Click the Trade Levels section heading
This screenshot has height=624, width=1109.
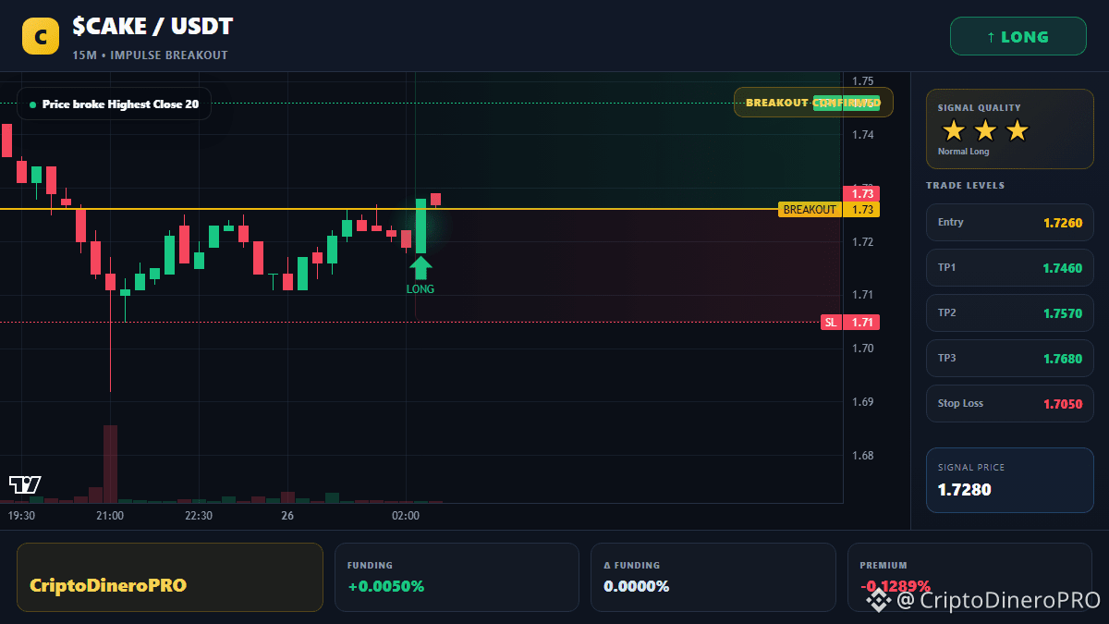click(x=965, y=186)
